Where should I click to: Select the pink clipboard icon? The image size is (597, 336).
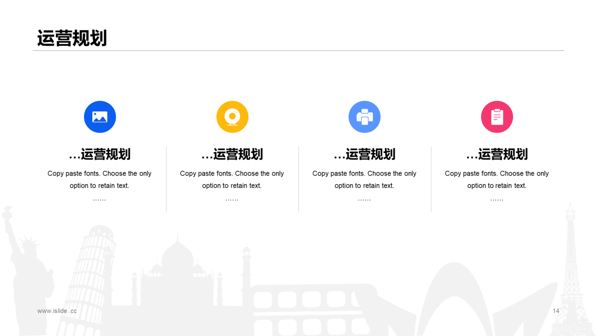pos(497,117)
